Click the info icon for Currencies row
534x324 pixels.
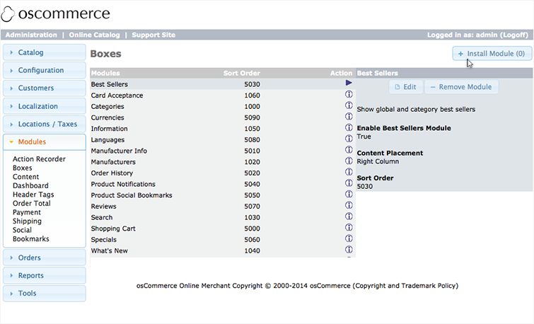[349, 117]
